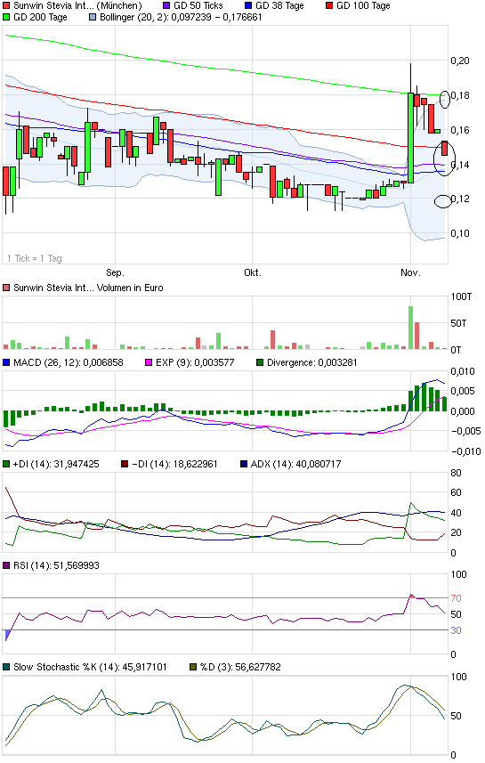Click the 0,10 price axis label
Image resolution: width=485 pixels, height=763 pixels.
pyautogui.click(x=460, y=233)
